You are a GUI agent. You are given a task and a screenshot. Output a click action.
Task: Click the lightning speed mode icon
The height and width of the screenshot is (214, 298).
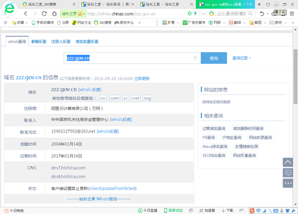[x=195, y=13]
